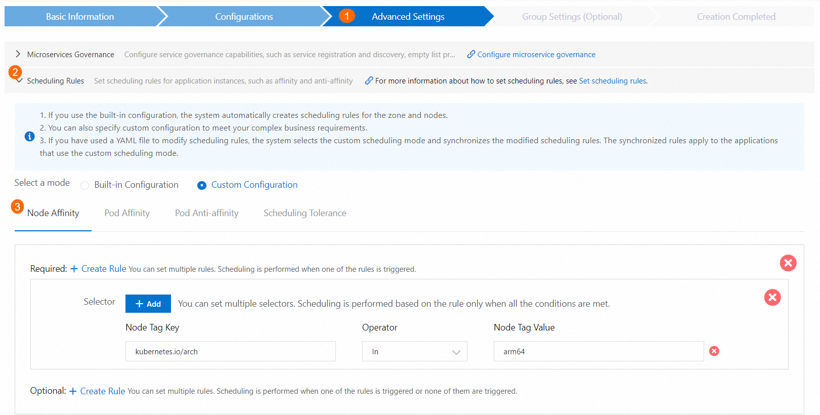The image size is (820, 415).
Task: Follow the 'Set scheduling rules' link
Action: [613, 81]
